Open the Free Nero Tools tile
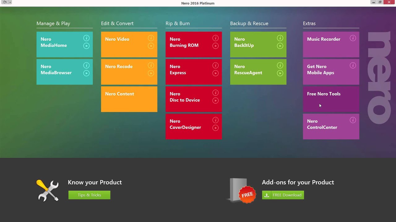The image size is (396, 222). 331,99
